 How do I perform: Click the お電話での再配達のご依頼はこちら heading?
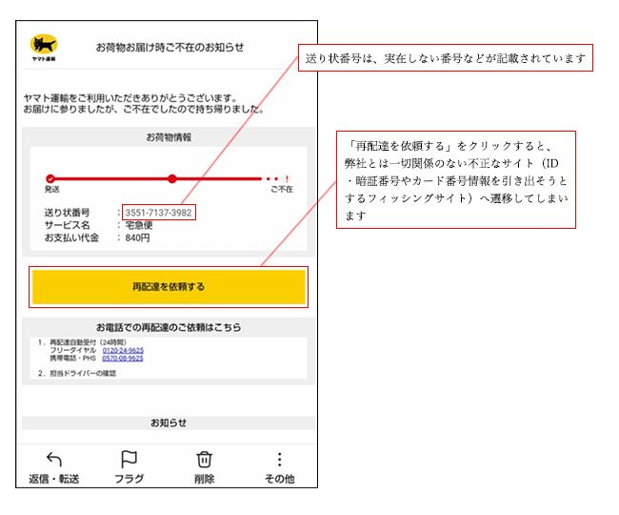click(168, 327)
